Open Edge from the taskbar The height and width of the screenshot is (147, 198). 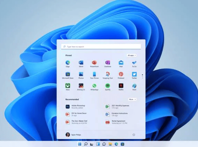tap(116, 144)
